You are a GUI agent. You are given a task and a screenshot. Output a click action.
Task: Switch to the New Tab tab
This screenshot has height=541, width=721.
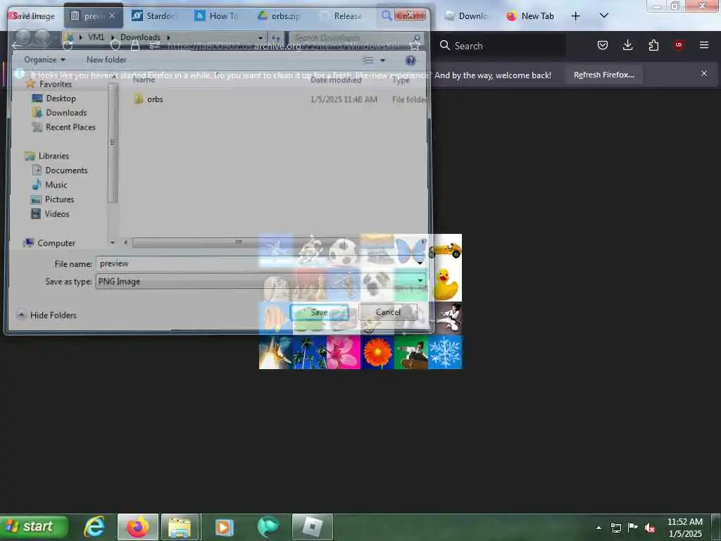(530, 16)
